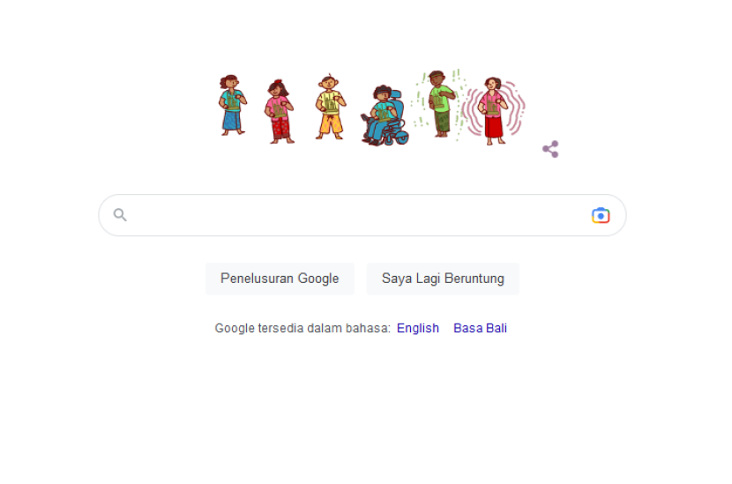Viewport: 732px width, 484px height.
Task: Click doodle person sitting in wheelchair
Action: click(x=385, y=115)
